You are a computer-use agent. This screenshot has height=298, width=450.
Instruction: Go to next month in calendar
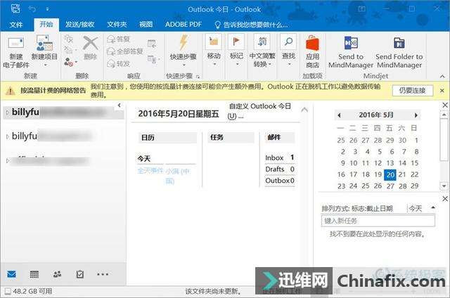416,115
